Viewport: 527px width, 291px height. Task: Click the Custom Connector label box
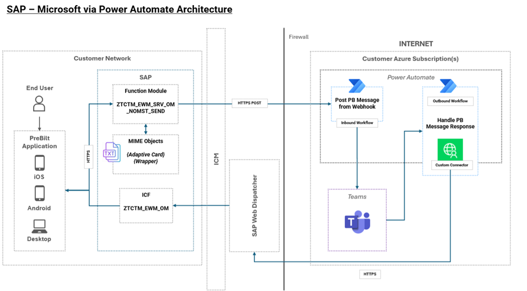[x=450, y=165]
